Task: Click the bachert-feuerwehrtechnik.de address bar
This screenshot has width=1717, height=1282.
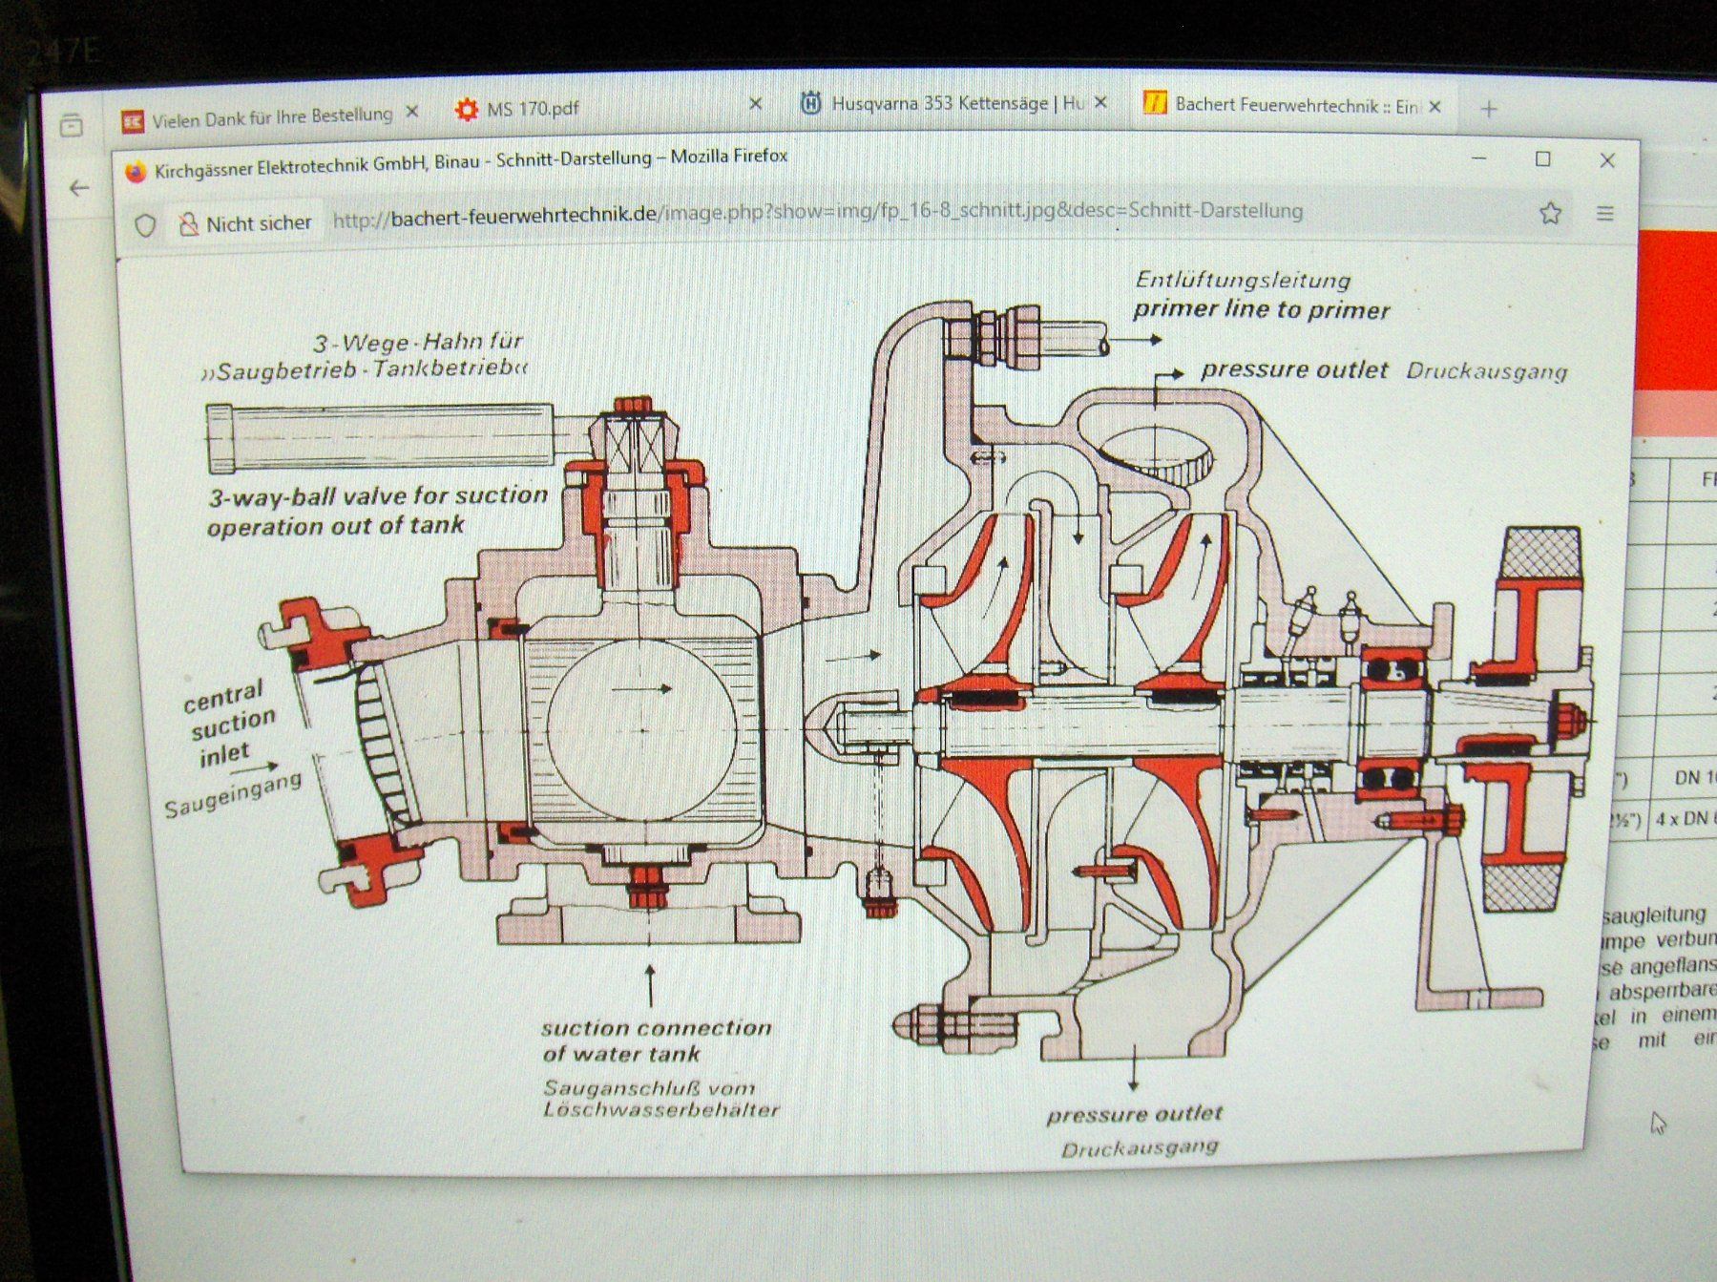Action: point(816,213)
